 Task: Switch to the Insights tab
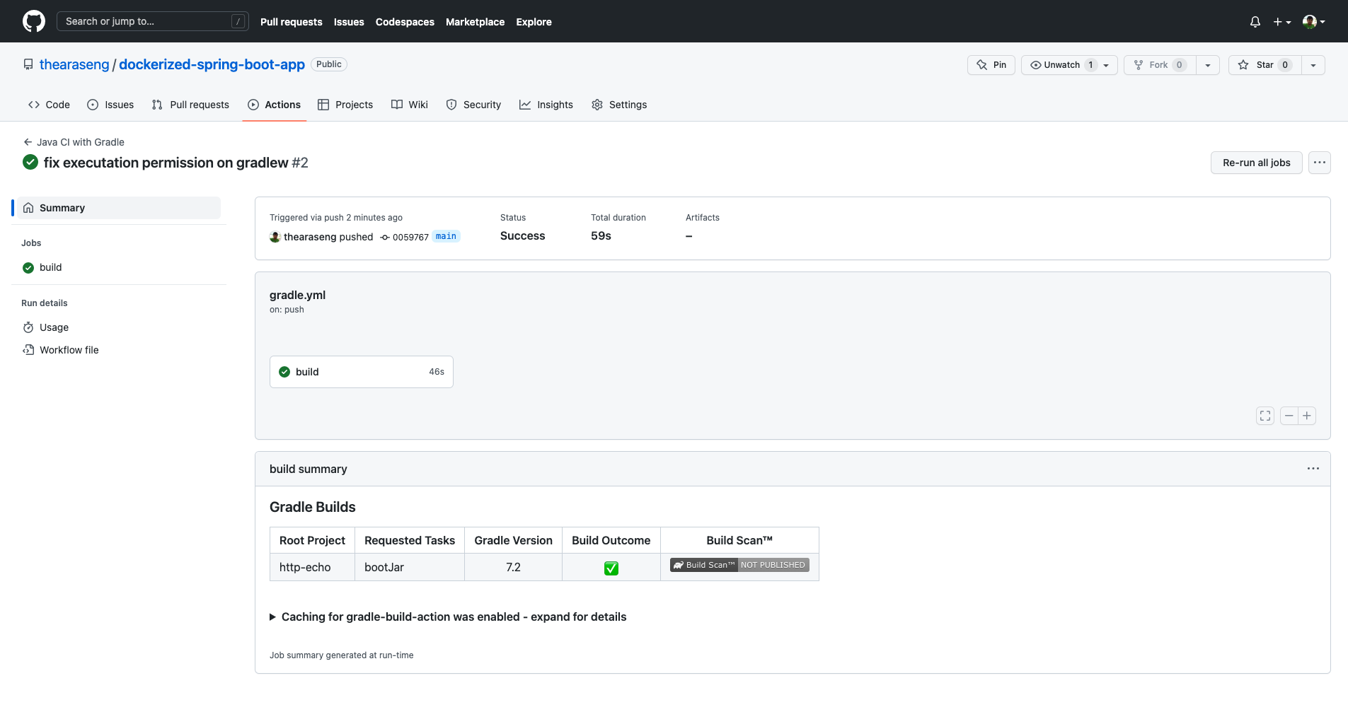[x=546, y=105]
